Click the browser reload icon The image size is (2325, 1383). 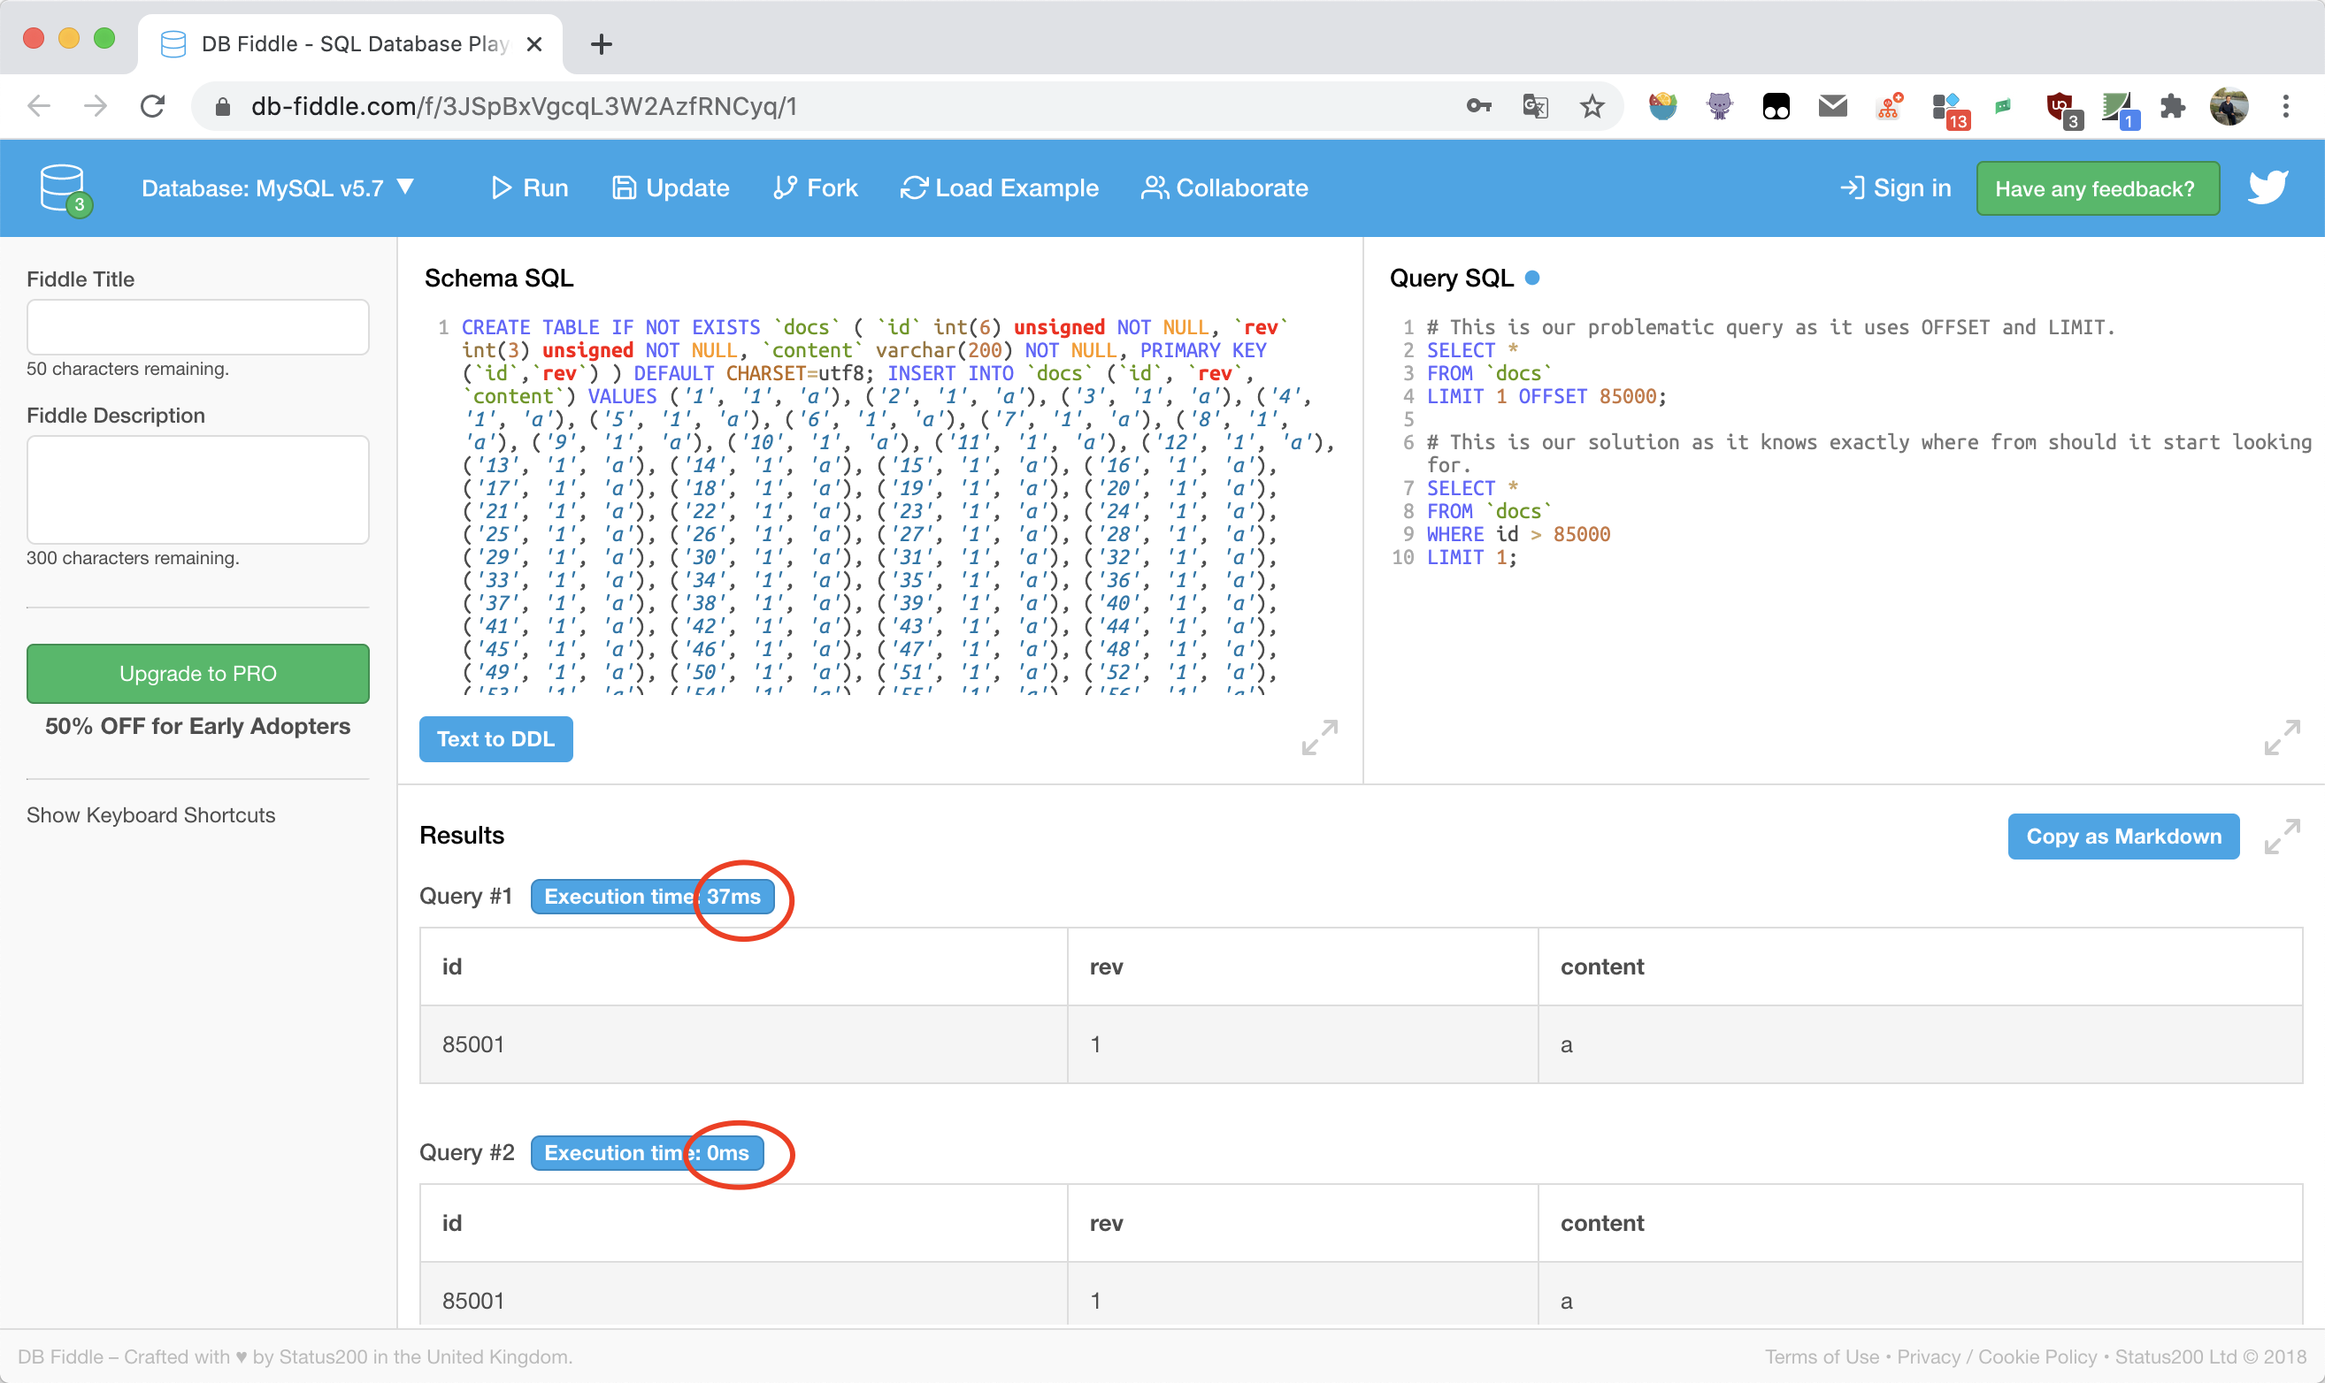click(153, 106)
